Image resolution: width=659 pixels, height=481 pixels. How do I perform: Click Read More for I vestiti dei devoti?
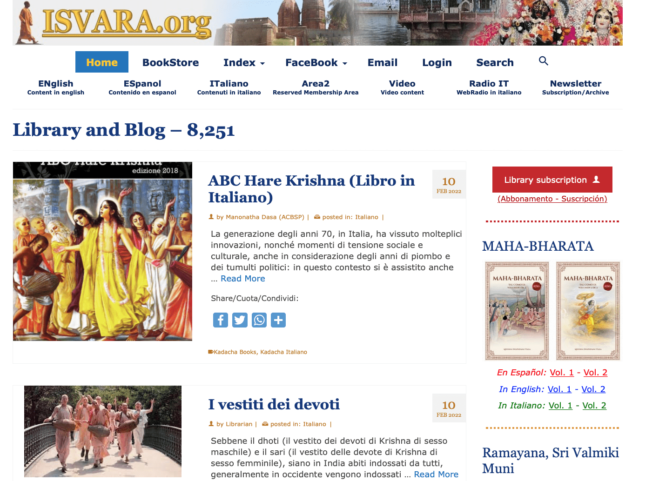pyautogui.click(x=436, y=474)
